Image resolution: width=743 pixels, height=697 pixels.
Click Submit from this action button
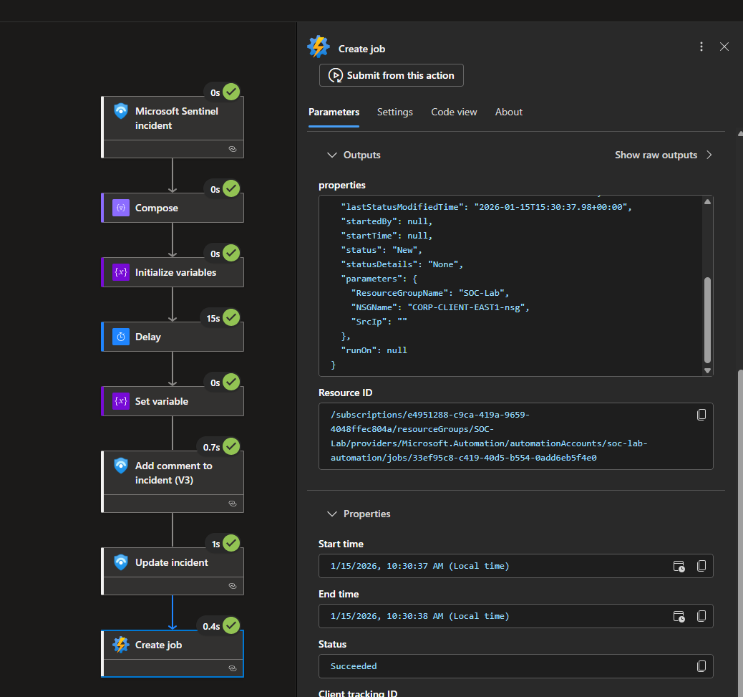click(392, 75)
